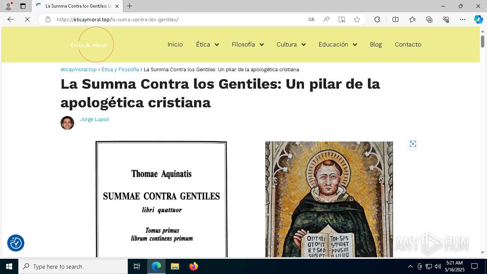
Task: Click the Ética y Filosofía breadcrumb link
Action: click(120, 70)
